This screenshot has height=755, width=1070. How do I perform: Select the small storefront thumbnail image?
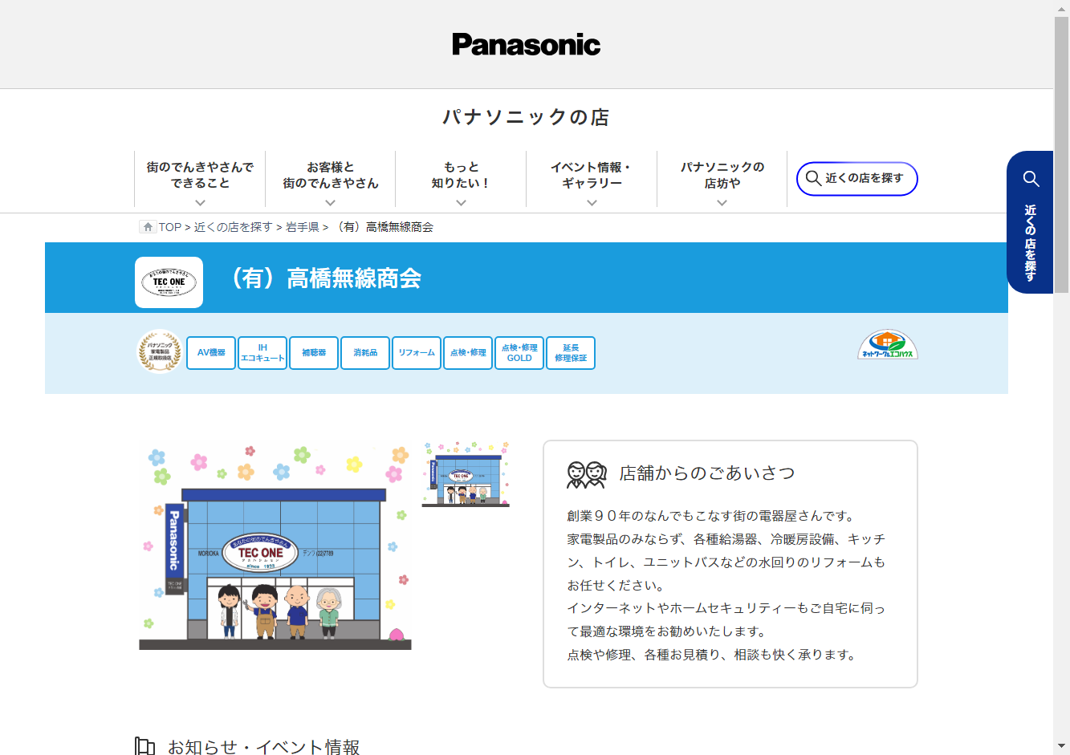tap(466, 474)
